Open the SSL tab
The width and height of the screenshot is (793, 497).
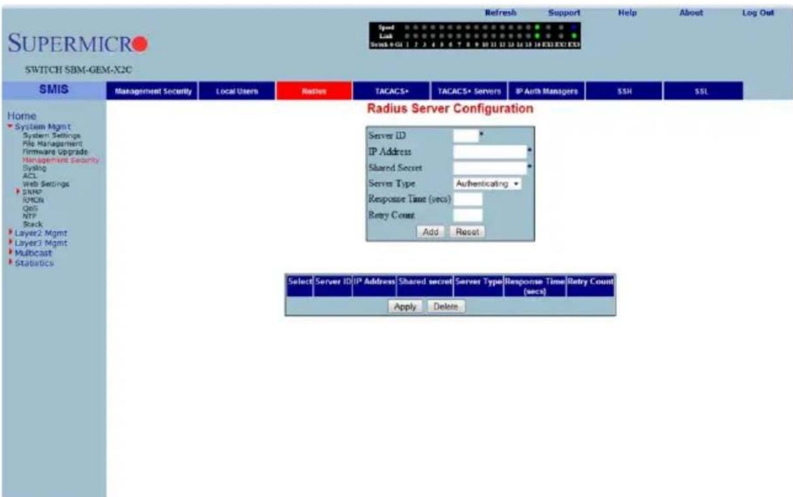704,92
